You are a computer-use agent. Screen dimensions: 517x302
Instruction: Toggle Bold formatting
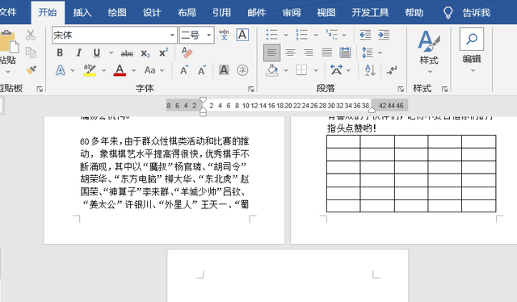(x=60, y=52)
